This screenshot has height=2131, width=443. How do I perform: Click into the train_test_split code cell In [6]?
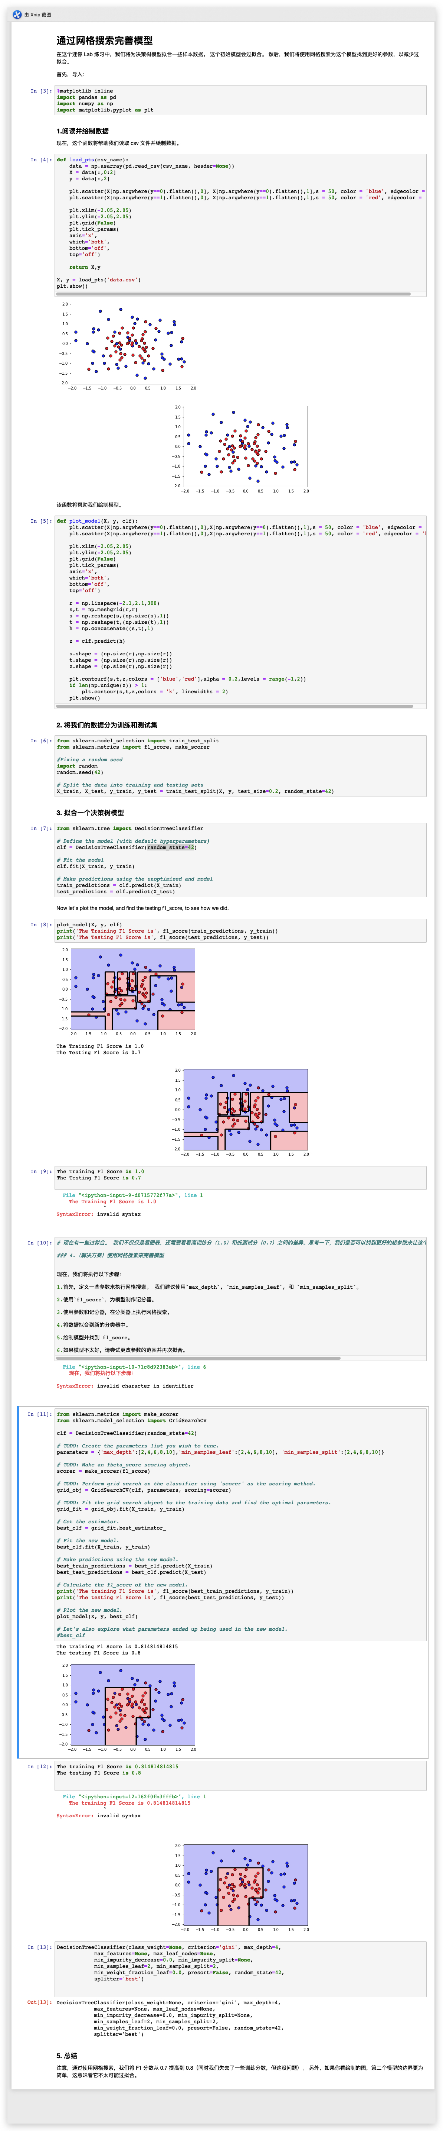[x=240, y=766]
